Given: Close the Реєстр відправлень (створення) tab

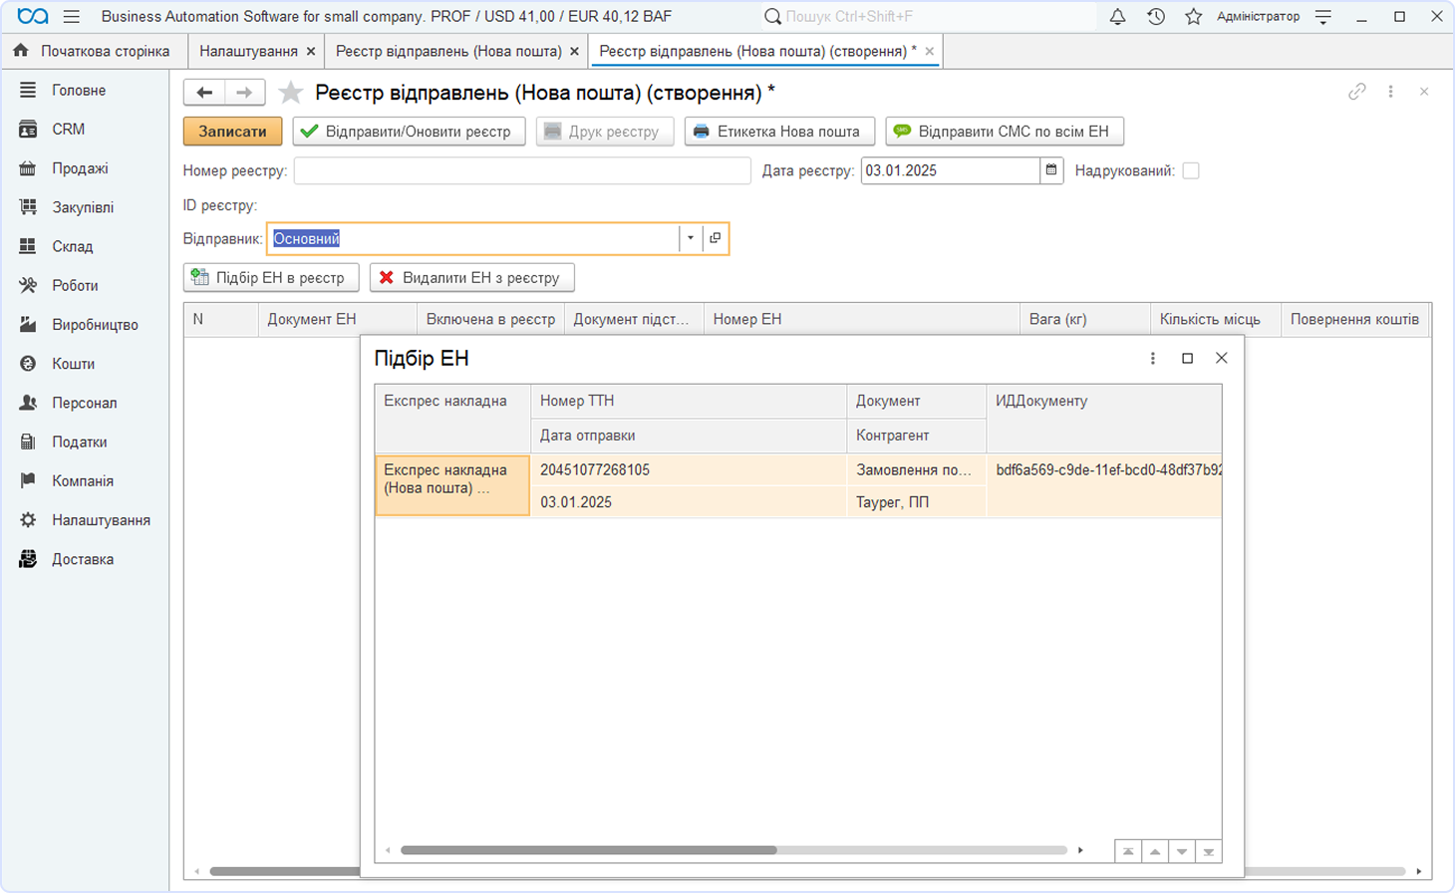Looking at the screenshot, I should point(930,52).
